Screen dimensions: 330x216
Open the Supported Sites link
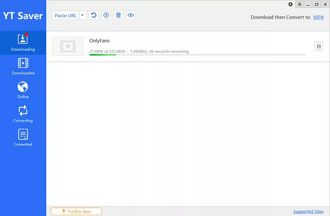308,211
